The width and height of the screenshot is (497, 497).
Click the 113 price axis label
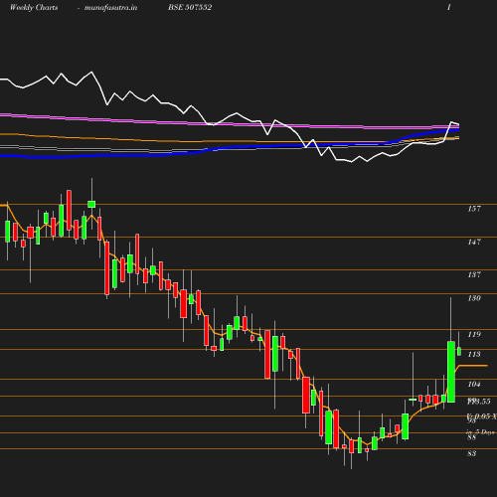click(474, 354)
